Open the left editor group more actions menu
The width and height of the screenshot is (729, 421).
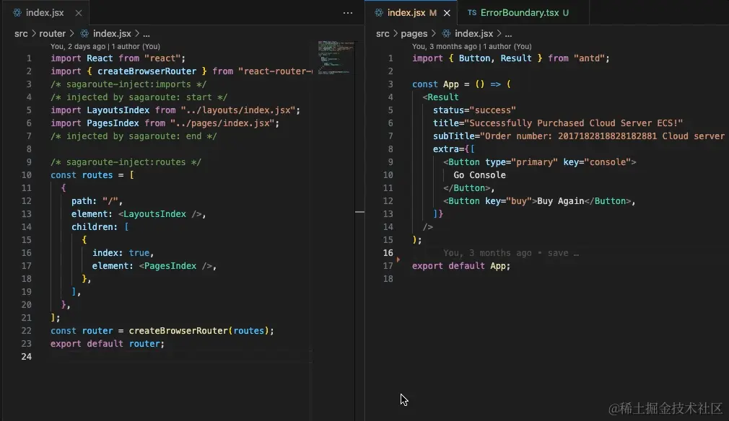click(348, 13)
